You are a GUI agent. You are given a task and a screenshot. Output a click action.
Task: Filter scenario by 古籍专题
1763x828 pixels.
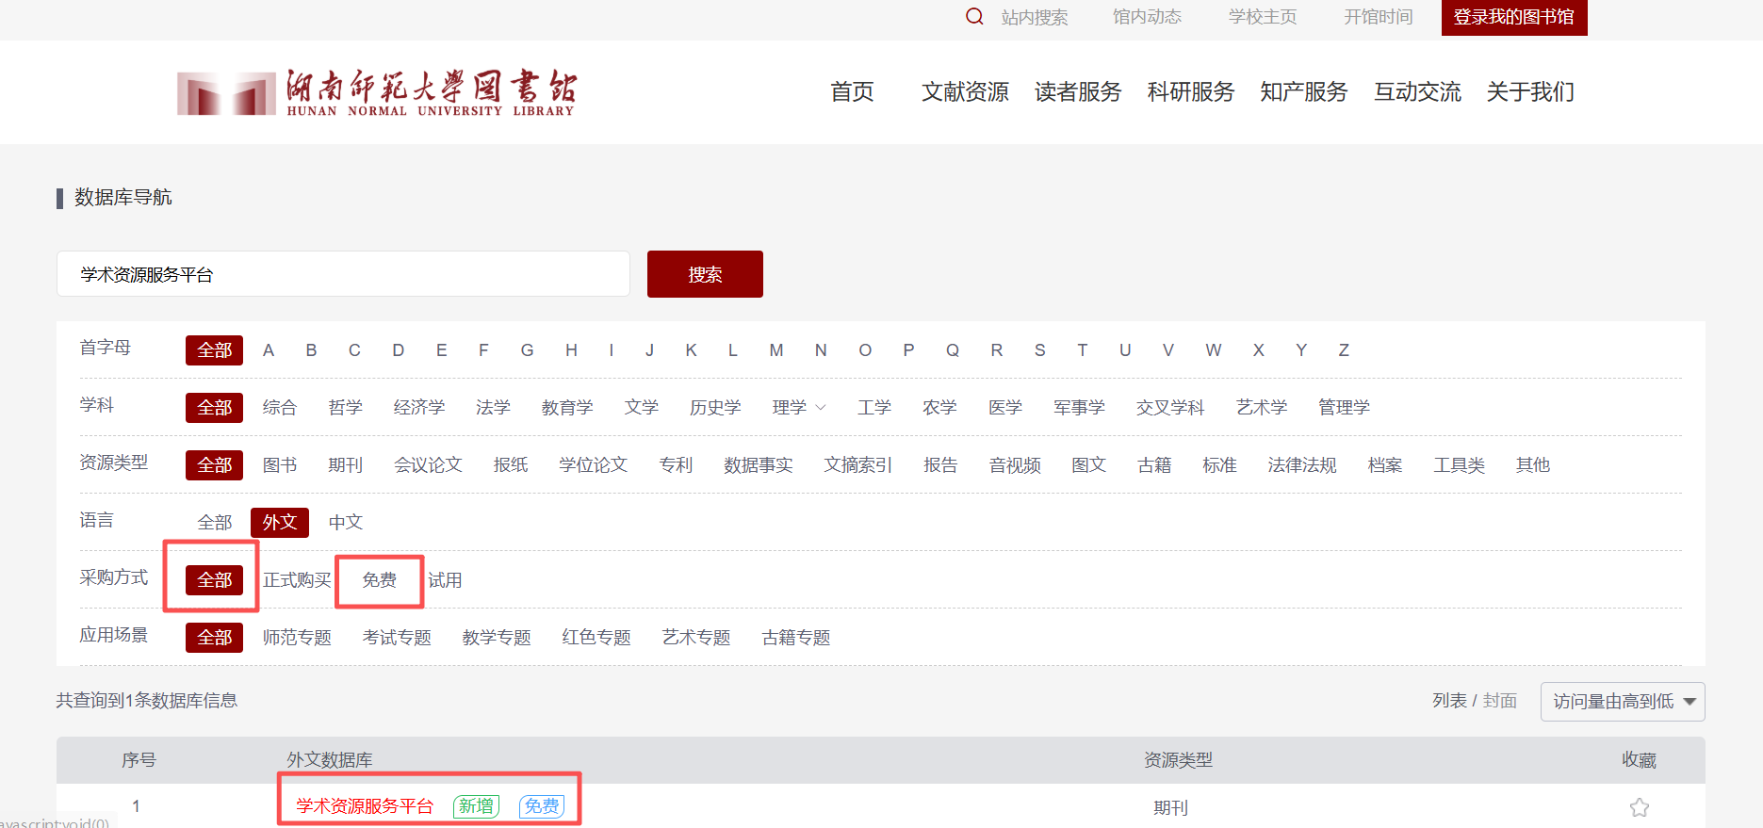(796, 638)
